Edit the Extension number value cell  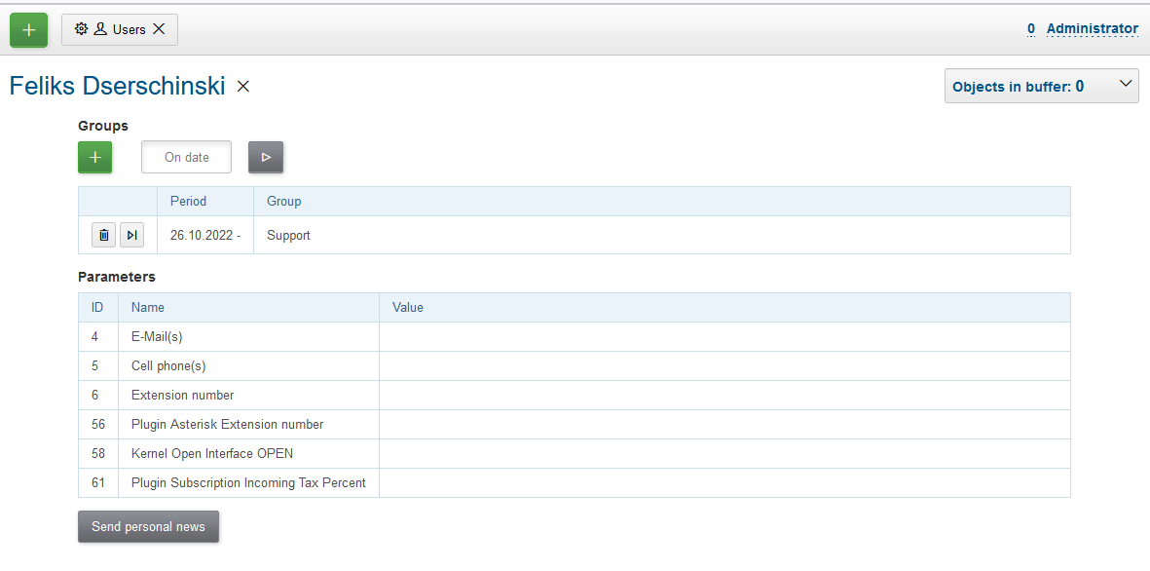723,396
